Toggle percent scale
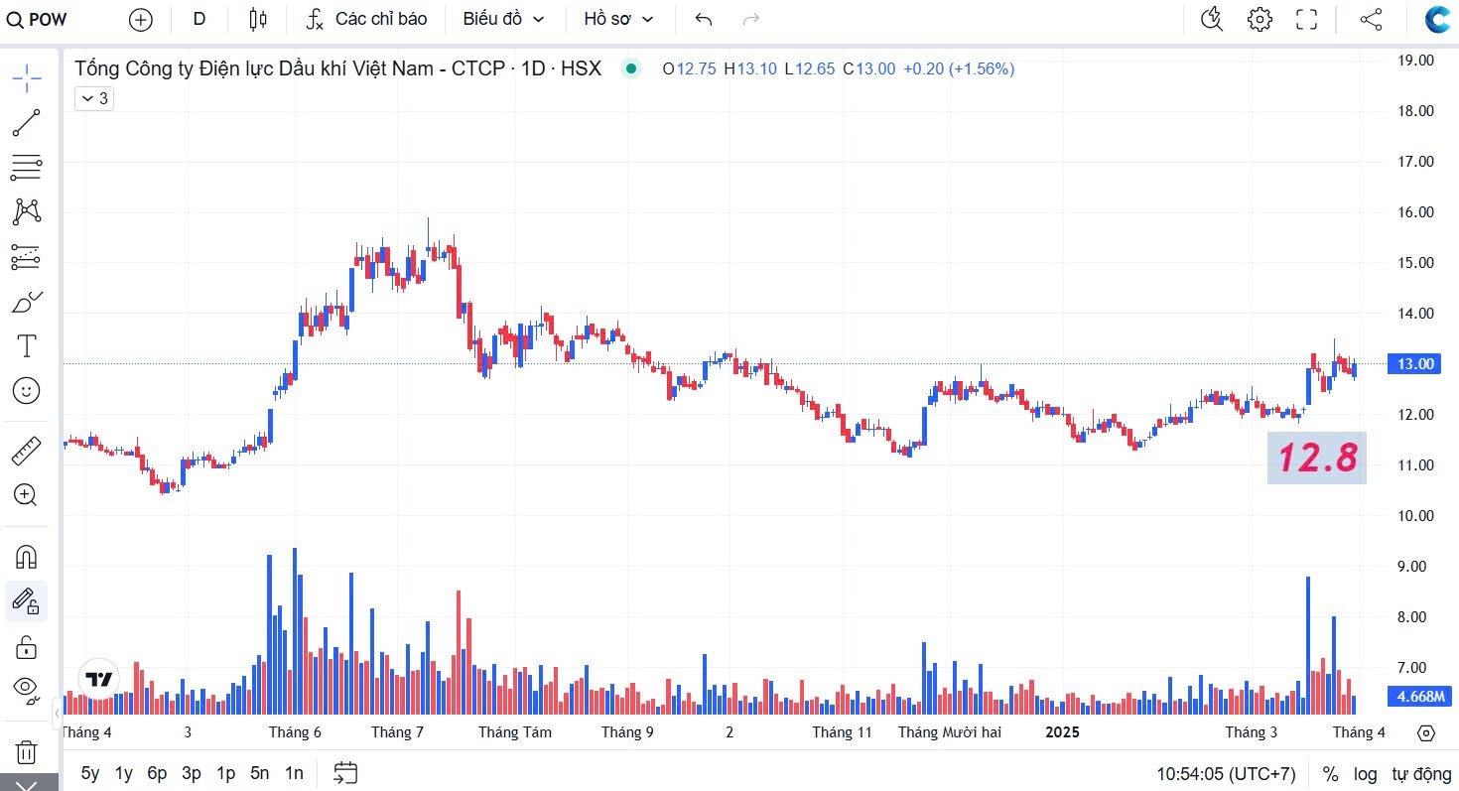 click(x=1330, y=774)
